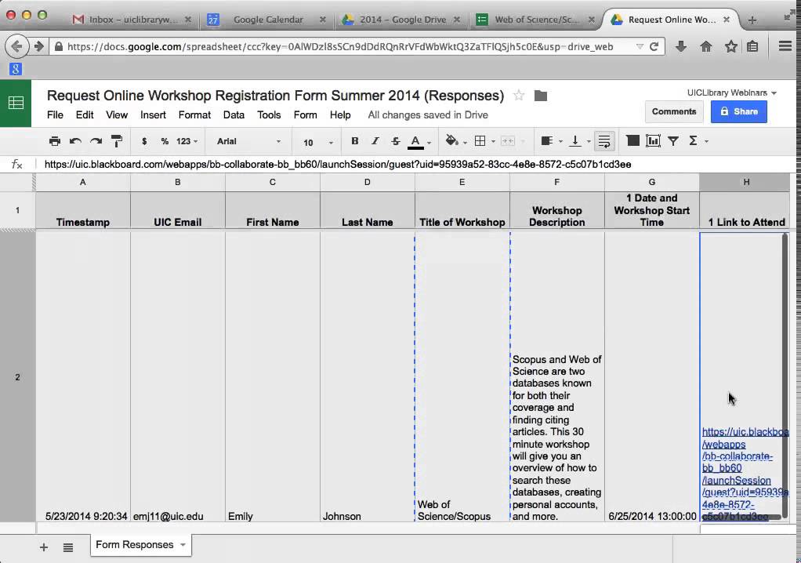
Task: Click the merge cells icon
Action: pos(508,141)
